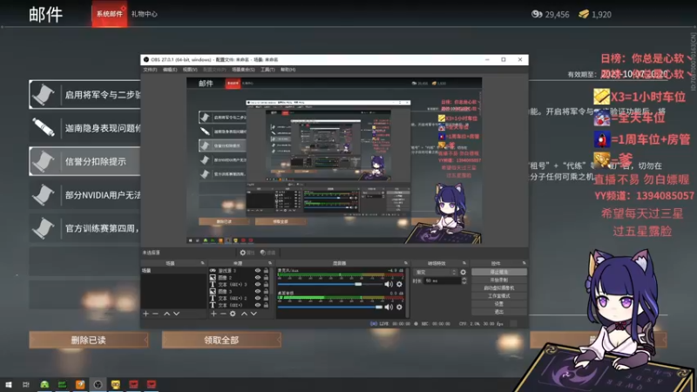Open the 麦克风/Aux channel gear settings
The image size is (697, 392).
(399, 284)
